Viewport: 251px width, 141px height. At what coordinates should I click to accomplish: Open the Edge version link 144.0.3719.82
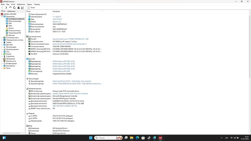[x=57, y=19]
